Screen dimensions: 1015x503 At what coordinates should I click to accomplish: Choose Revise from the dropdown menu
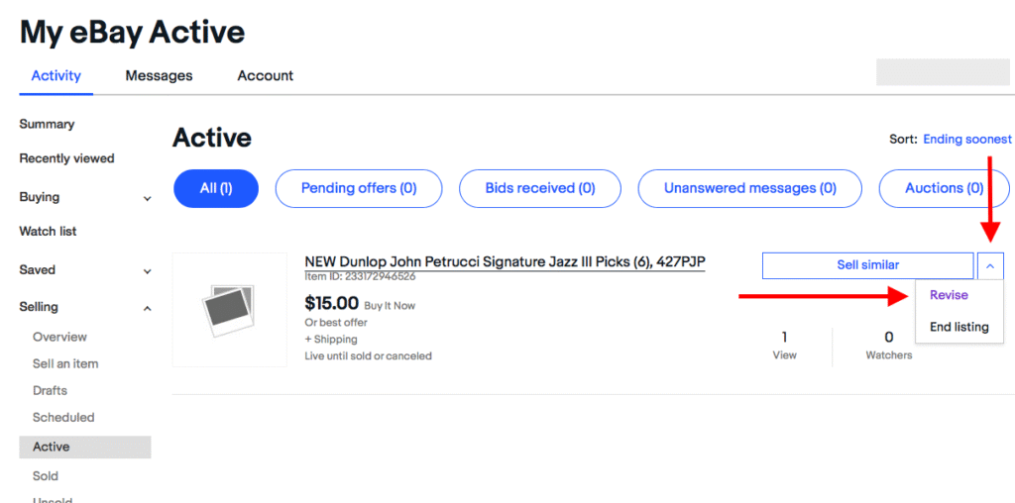(949, 295)
